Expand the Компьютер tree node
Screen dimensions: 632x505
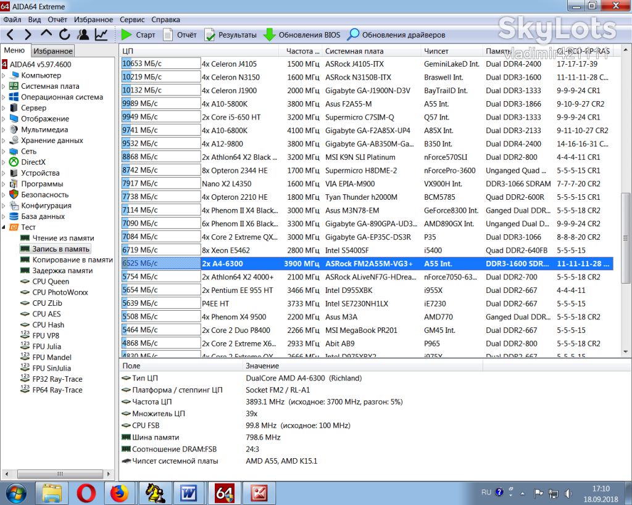[x=3, y=75]
